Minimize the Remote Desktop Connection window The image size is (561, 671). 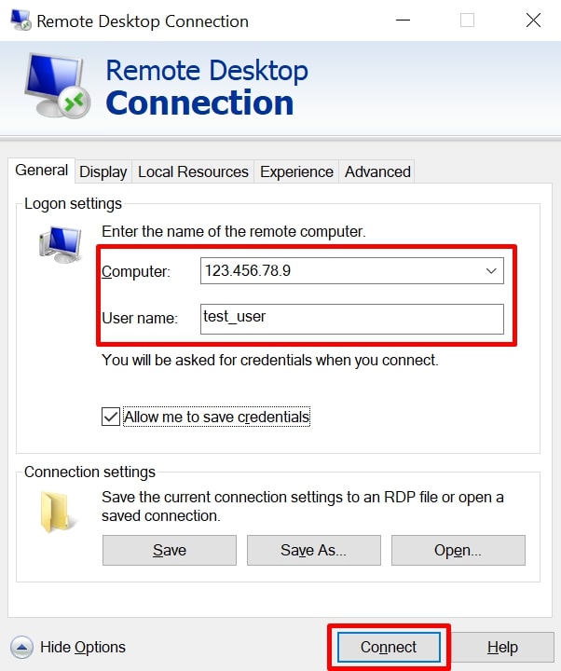pos(404,21)
